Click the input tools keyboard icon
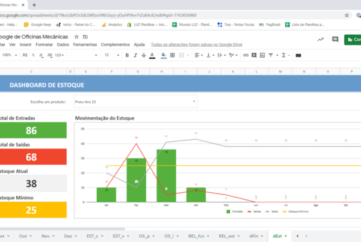Screen dimensions: 361x242 298,55
